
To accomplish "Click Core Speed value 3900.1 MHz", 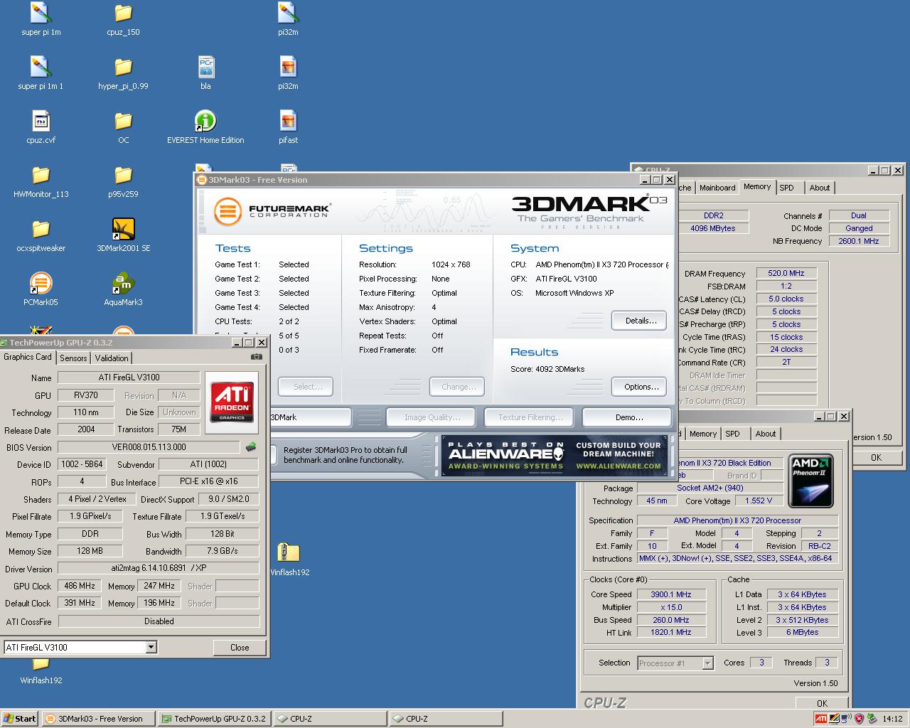I will coord(671,594).
